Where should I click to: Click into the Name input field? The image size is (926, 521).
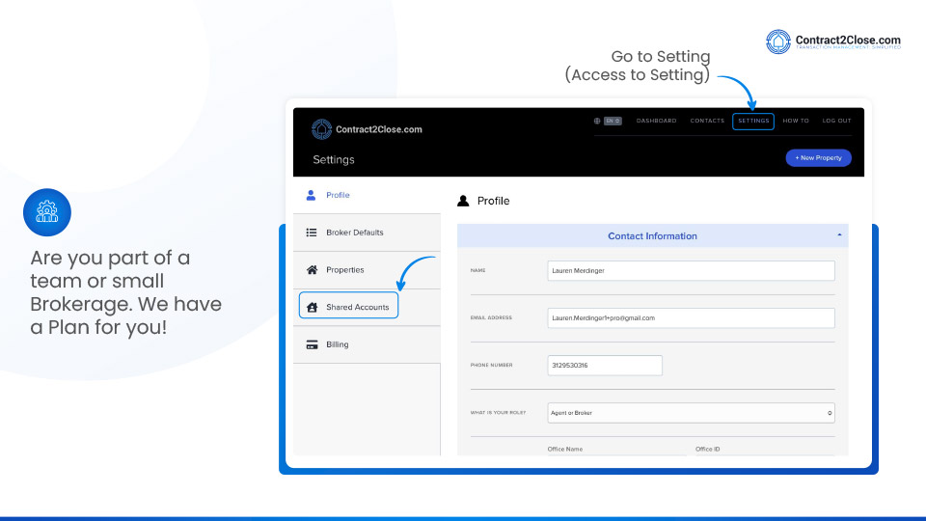[691, 271]
